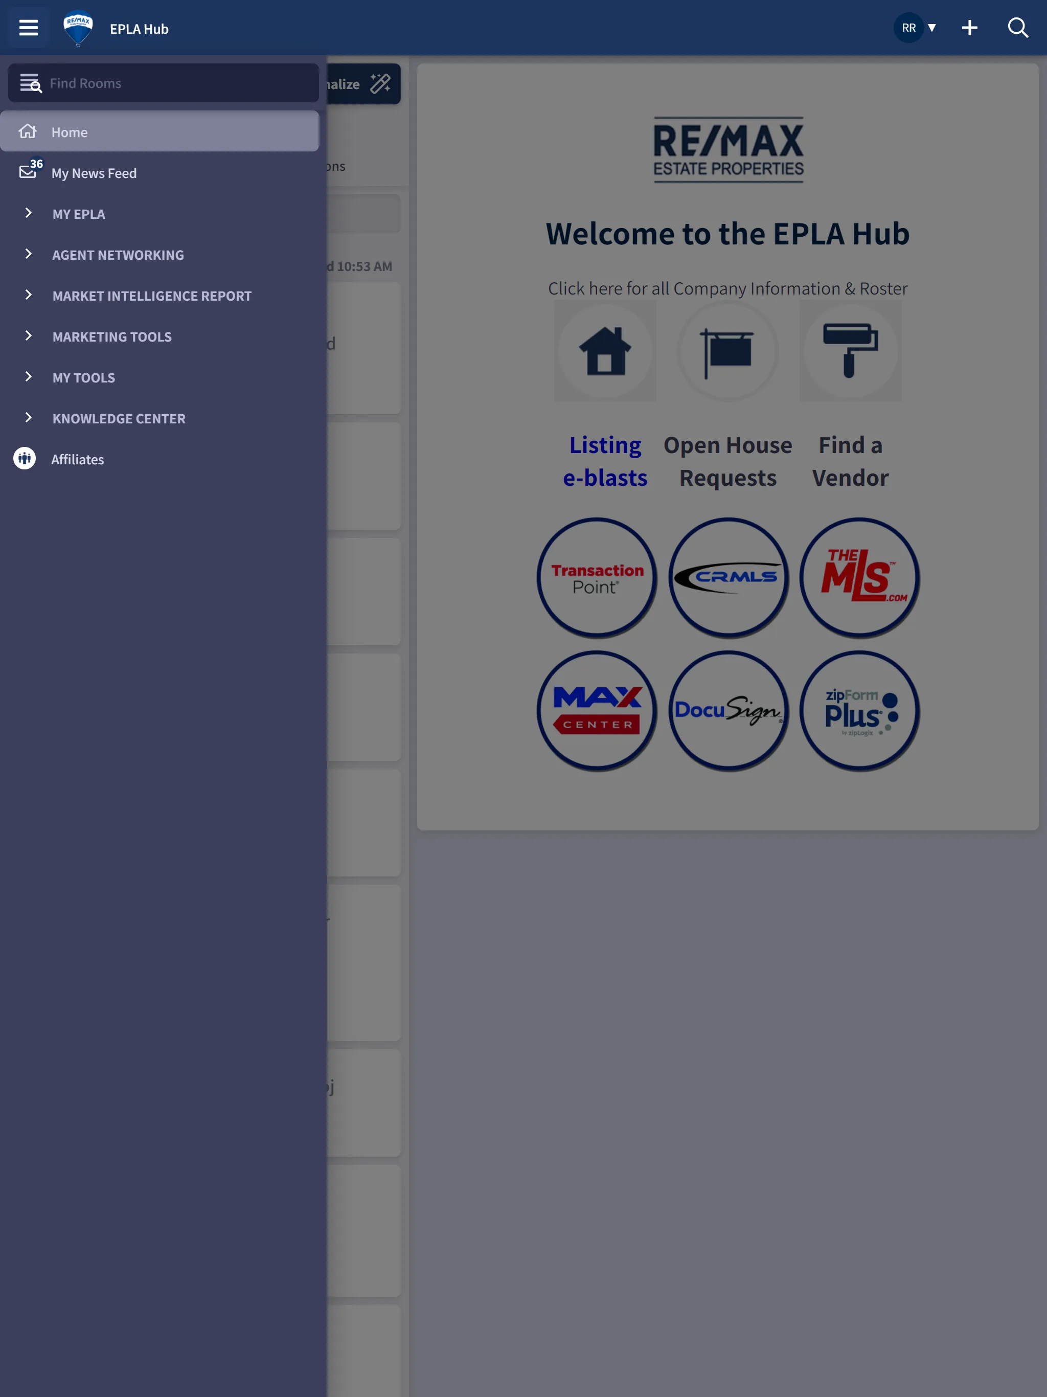The height and width of the screenshot is (1397, 1047).
Task: Open the AGENT NETWORKING label
Action: (118, 255)
